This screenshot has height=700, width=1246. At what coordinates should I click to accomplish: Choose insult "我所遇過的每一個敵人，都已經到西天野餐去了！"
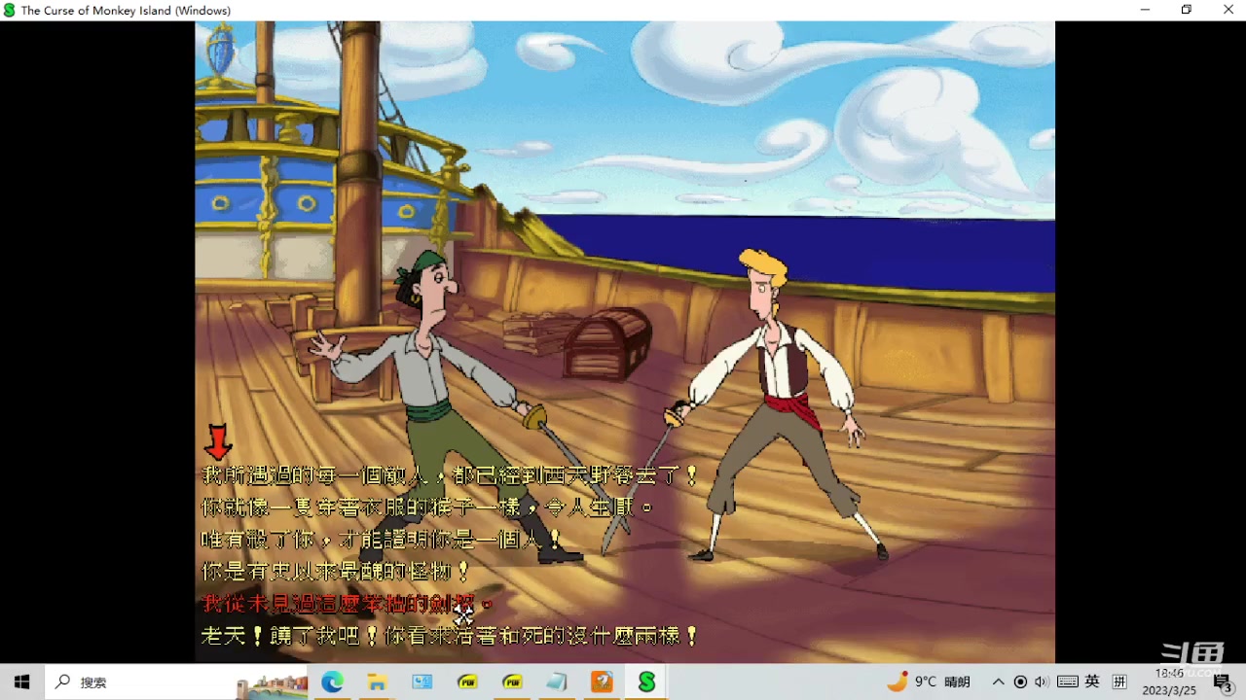(450, 475)
